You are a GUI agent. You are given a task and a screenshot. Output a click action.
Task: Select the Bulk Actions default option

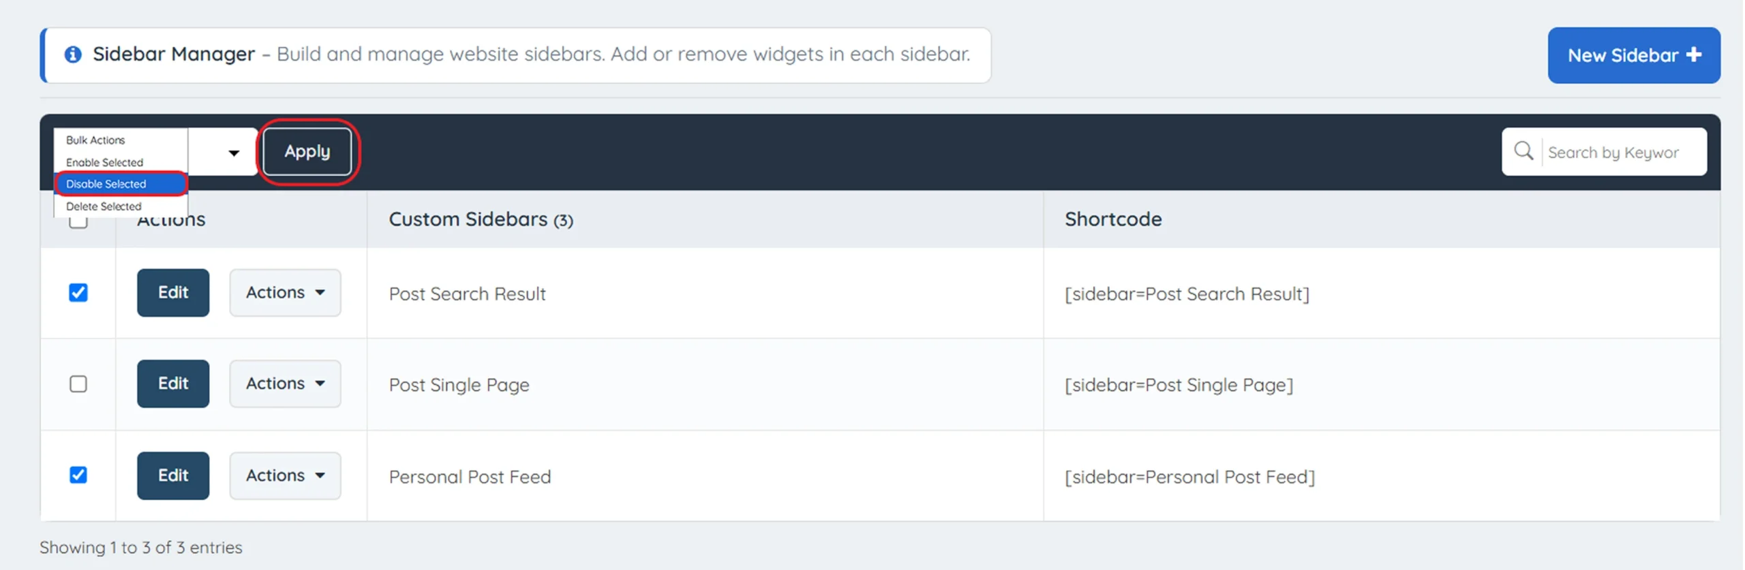(95, 140)
